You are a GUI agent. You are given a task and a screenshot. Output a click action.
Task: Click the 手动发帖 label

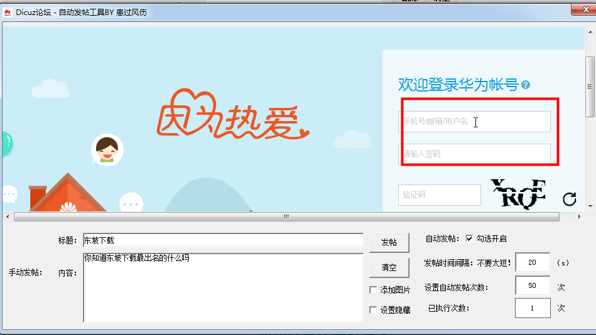click(26, 273)
